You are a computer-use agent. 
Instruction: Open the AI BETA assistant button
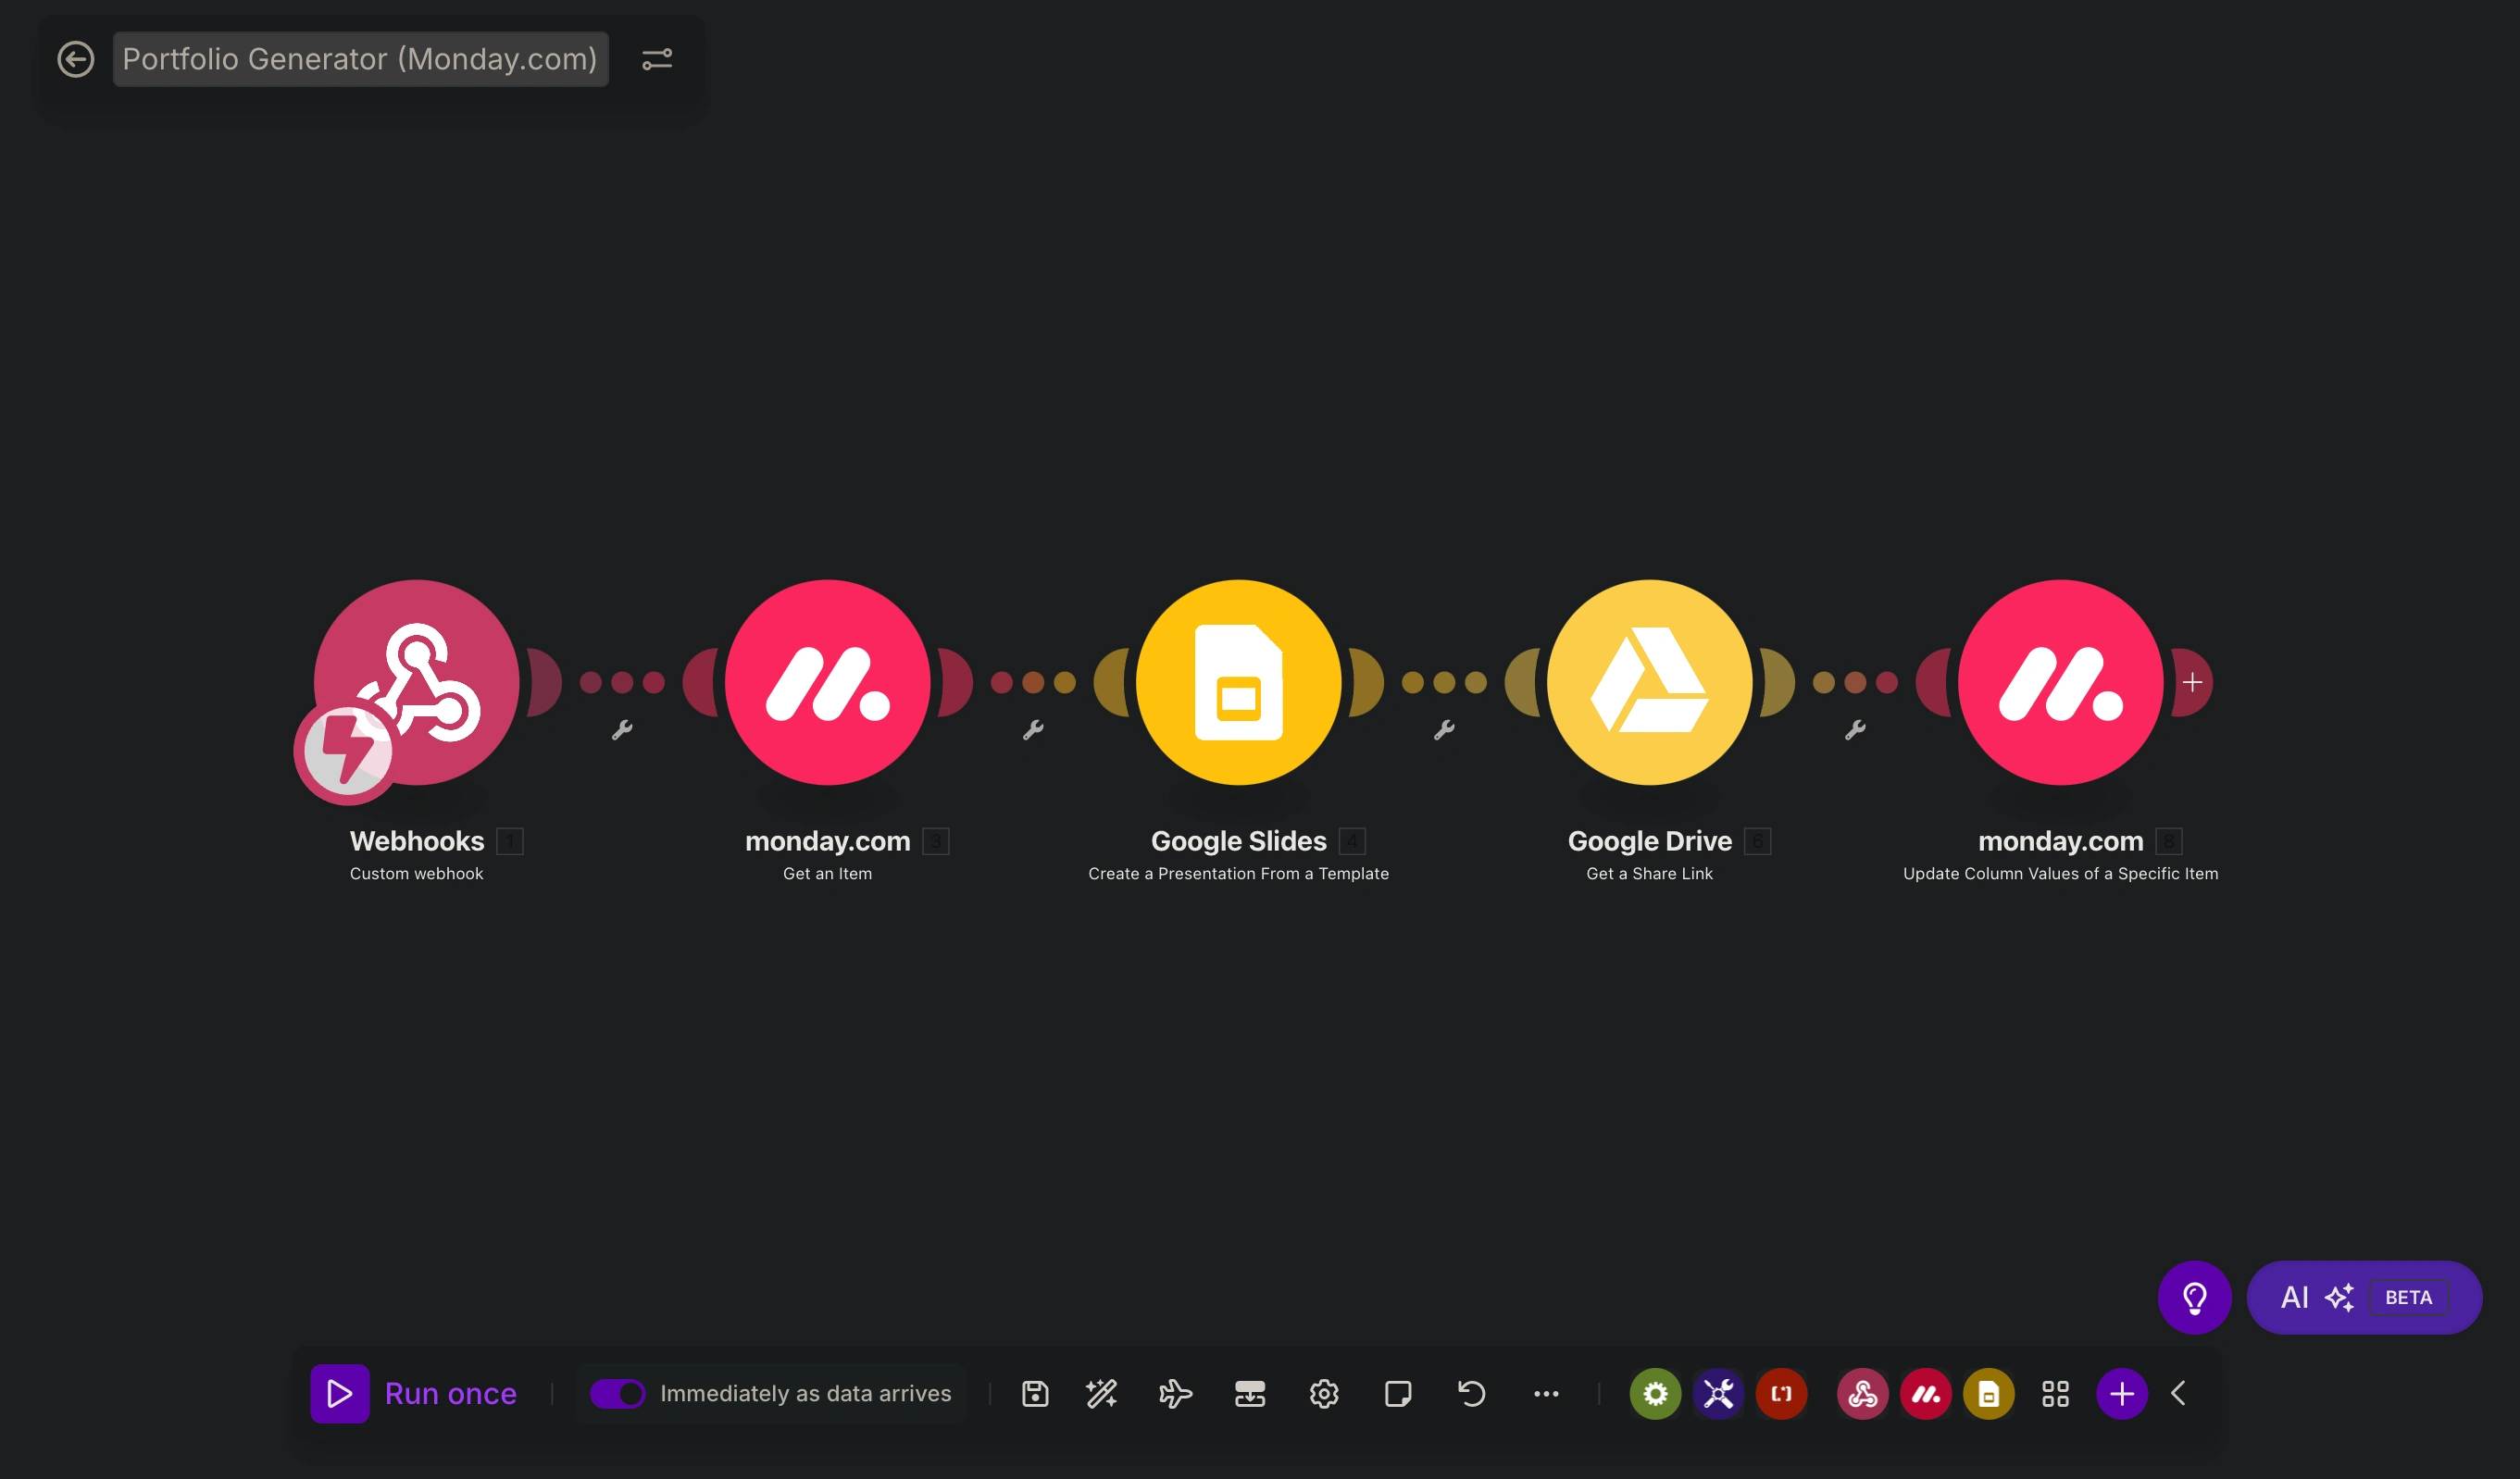click(x=2364, y=1297)
